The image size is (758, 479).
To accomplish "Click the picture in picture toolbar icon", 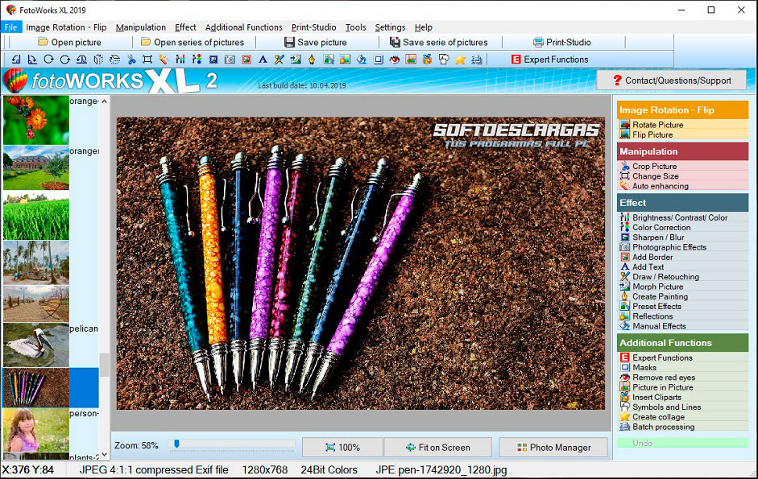I will pos(411,60).
